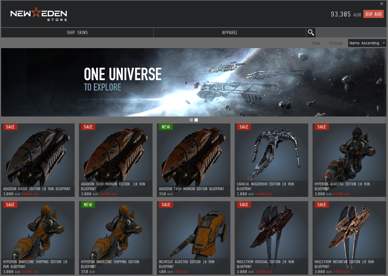The height and width of the screenshot is (276, 388).
Task: Open the new Hyperion Innerzone Shipping Edition Blueprint
Action: (116, 238)
